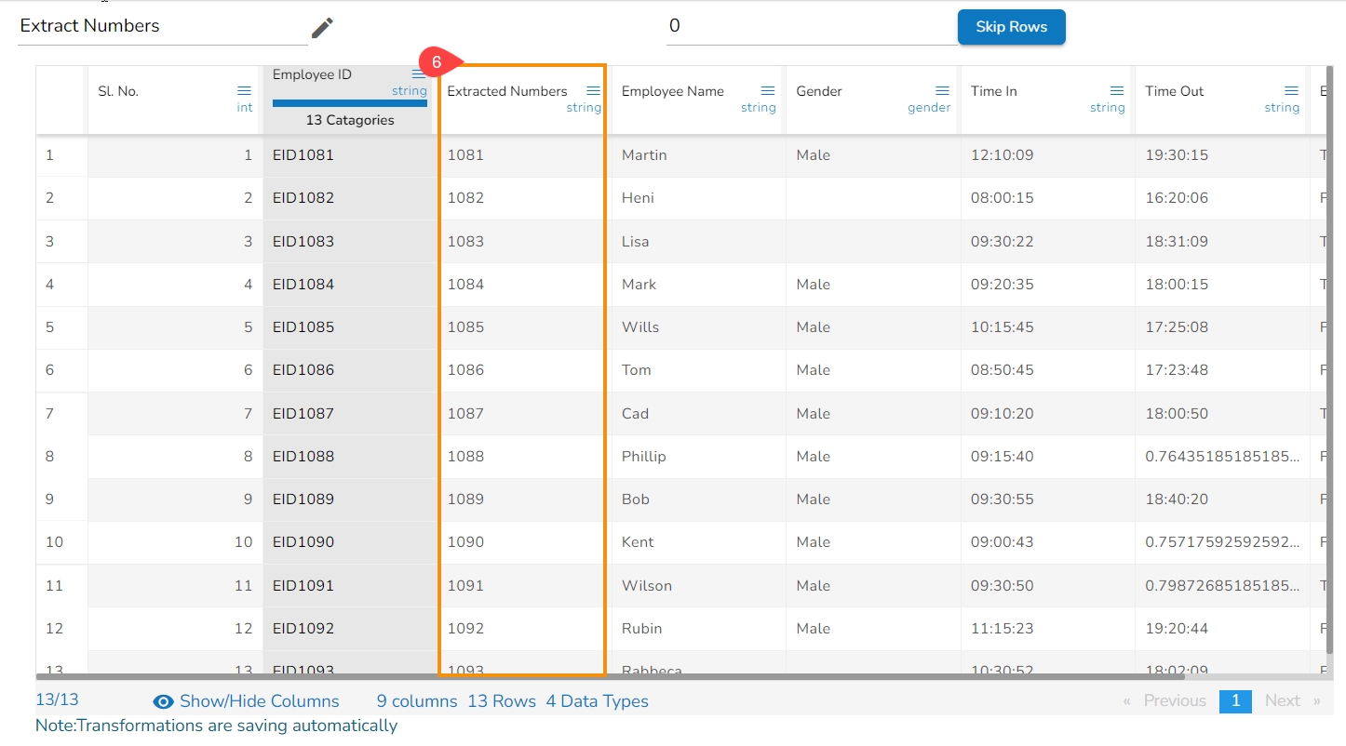Go to page 1 in pagination
This screenshot has height=746, width=1346.
pos(1235,701)
